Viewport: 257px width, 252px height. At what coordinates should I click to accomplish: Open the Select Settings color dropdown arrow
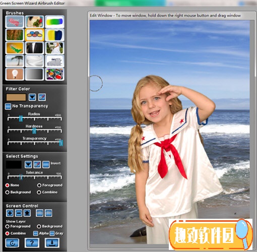click(28, 165)
